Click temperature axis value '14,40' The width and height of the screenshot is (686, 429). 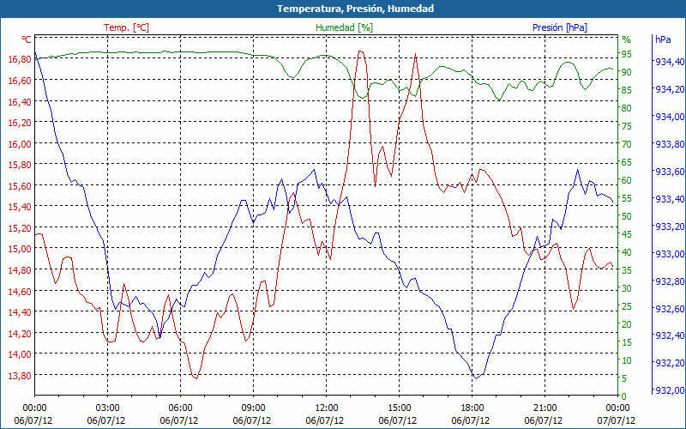[20, 312]
